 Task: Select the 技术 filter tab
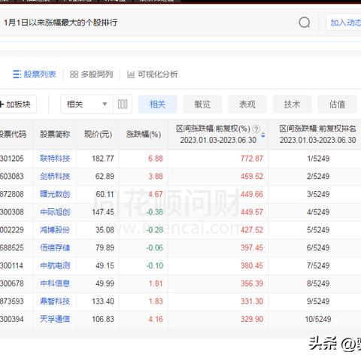292,105
